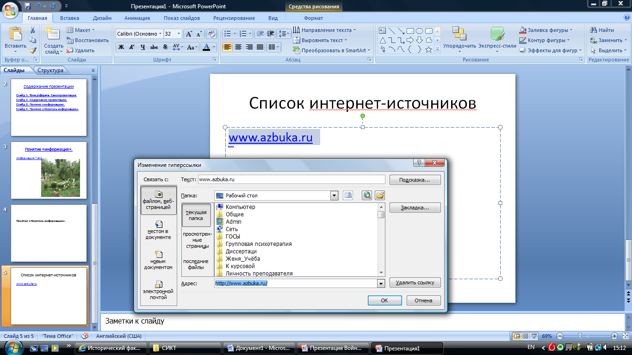The height and width of the screenshot is (355, 632).
Task: Justify the paragraph text
Action: pyautogui.click(x=260, y=47)
